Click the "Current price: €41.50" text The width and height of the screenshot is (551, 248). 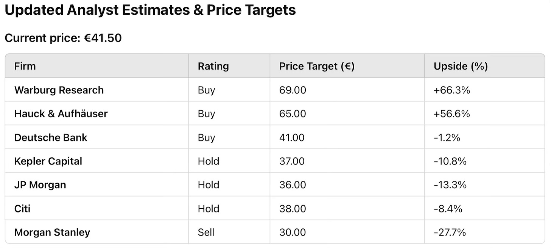point(63,38)
